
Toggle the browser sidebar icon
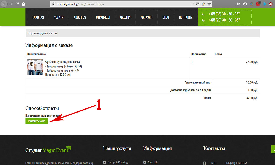point(245,4)
